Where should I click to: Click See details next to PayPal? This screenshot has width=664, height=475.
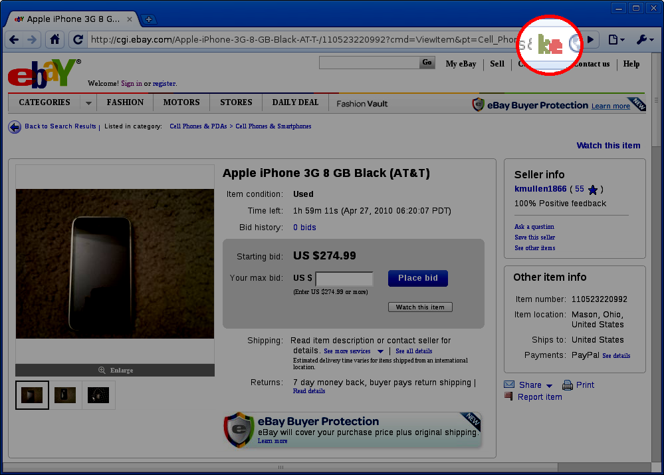[x=616, y=356]
